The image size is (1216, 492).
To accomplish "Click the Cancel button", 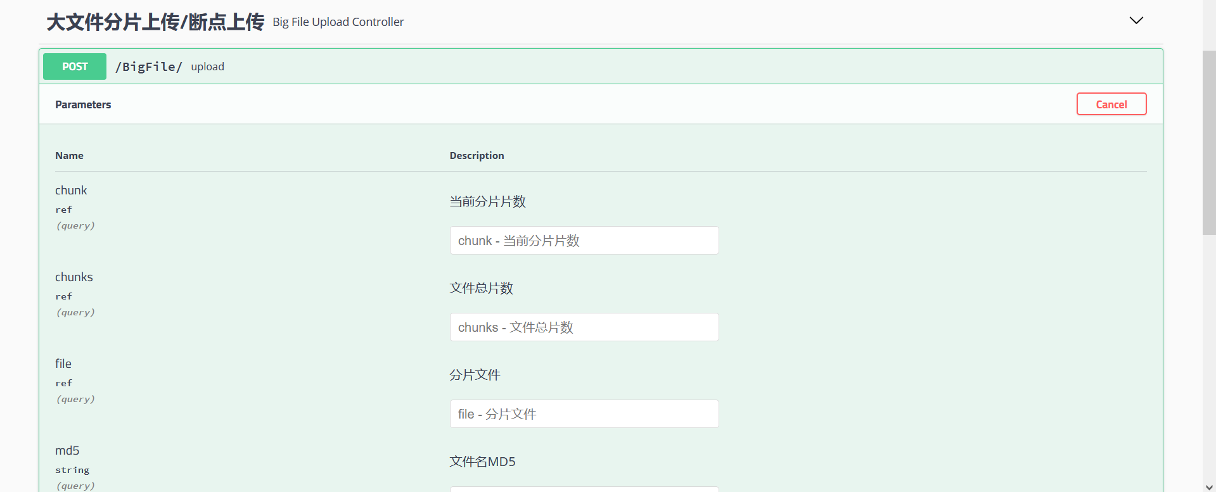I will 1111,104.
